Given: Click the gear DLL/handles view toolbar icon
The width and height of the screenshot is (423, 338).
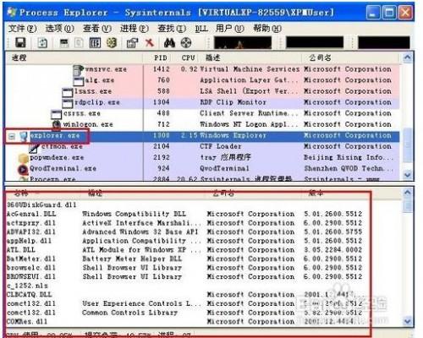Looking at the screenshot, I should click(x=112, y=43).
